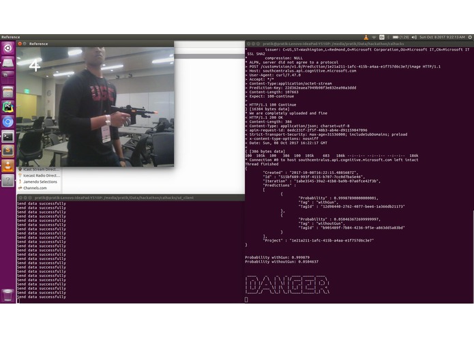Screen dimensions: 474x337
Task: Click the 'HTTP/1.1 100 Continue' line
Action: click(271, 105)
